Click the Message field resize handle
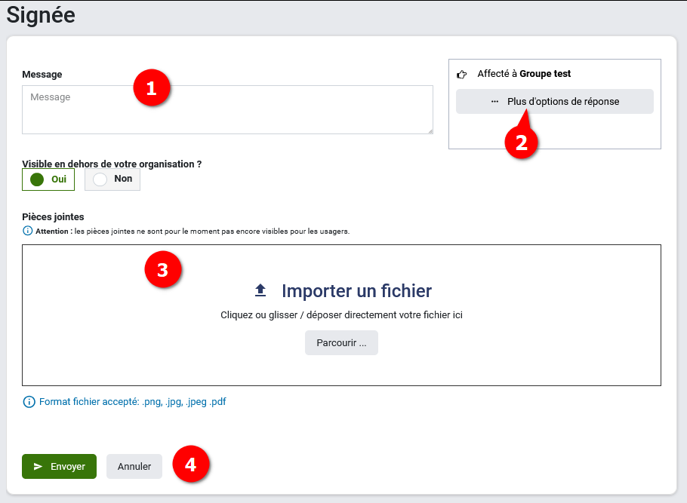The width and height of the screenshot is (687, 503). pos(430,130)
